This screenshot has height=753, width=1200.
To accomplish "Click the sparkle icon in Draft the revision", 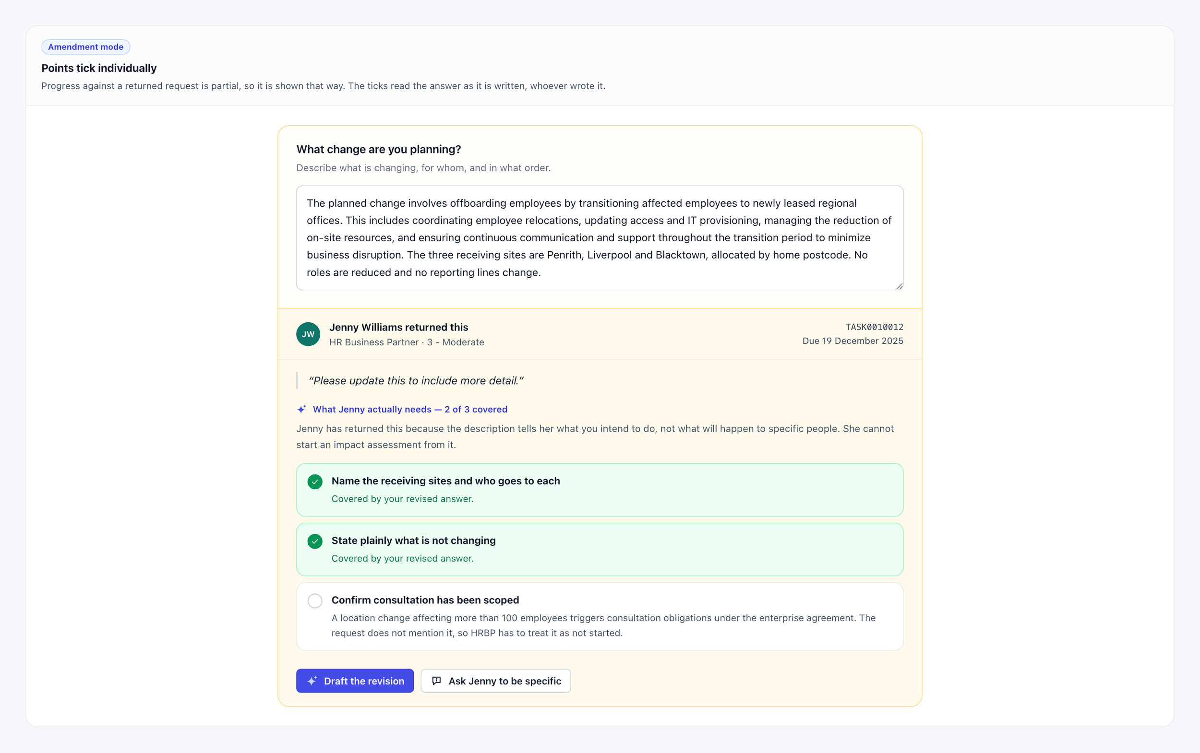I will 312,681.
